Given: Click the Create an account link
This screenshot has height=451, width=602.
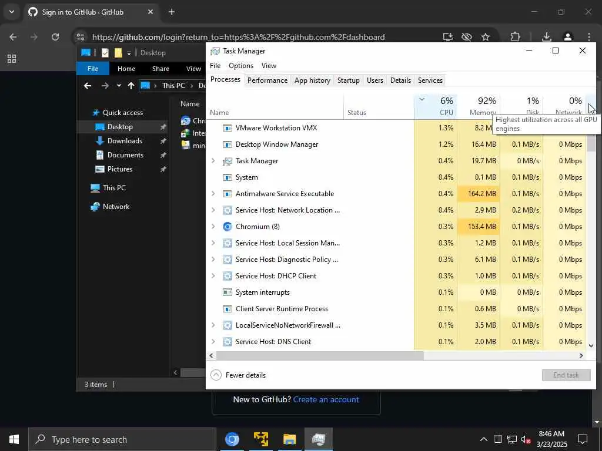Looking at the screenshot, I should tap(326, 399).
